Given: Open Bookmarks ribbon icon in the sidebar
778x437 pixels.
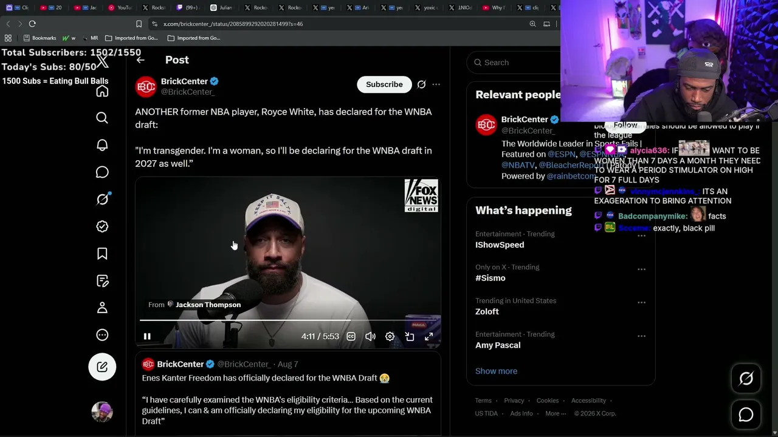Looking at the screenshot, I should pyautogui.click(x=102, y=254).
